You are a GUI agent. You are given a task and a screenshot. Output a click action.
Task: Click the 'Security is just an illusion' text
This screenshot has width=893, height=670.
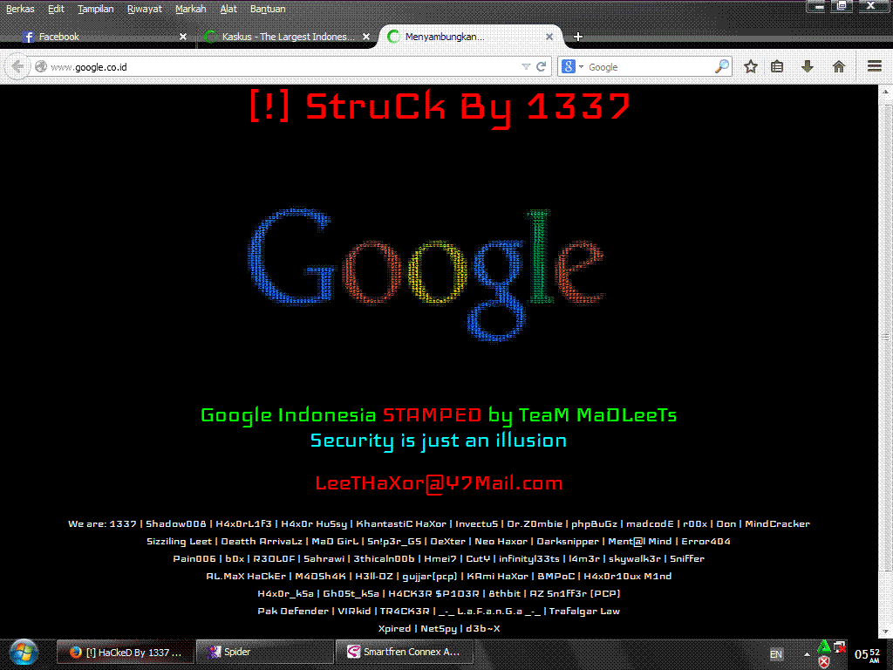[x=439, y=441]
